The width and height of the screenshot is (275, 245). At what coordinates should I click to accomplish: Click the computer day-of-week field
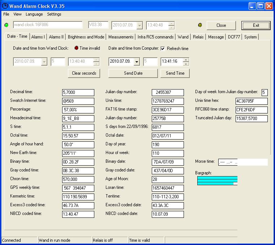coord(150,62)
